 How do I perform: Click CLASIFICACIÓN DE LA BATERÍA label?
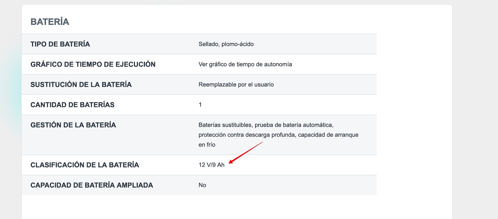coord(85,165)
